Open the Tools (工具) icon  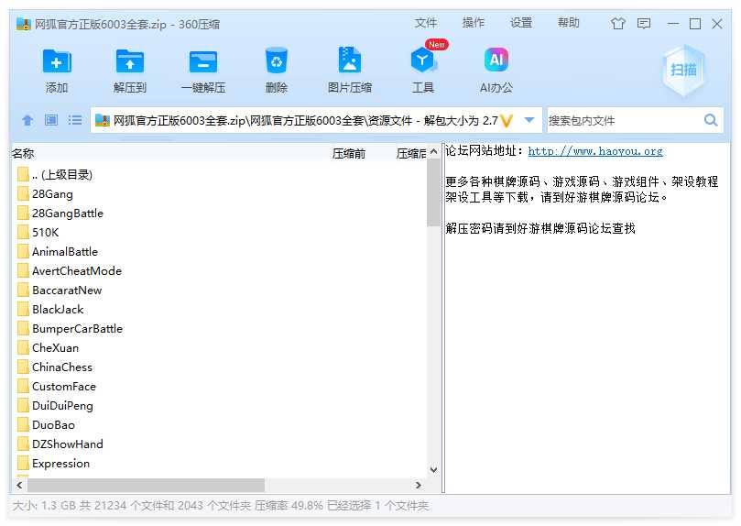coord(422,60)
